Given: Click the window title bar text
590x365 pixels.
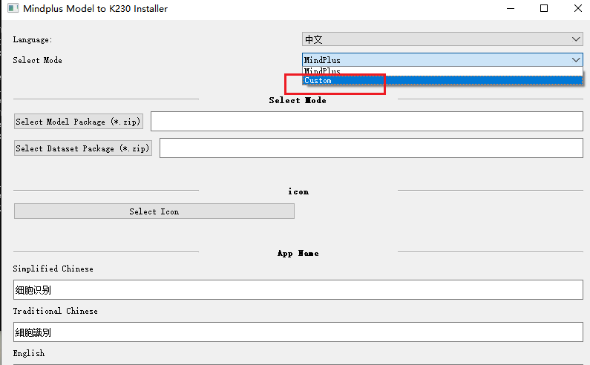Looking at the screenshot, I should [x=96, y=9].
